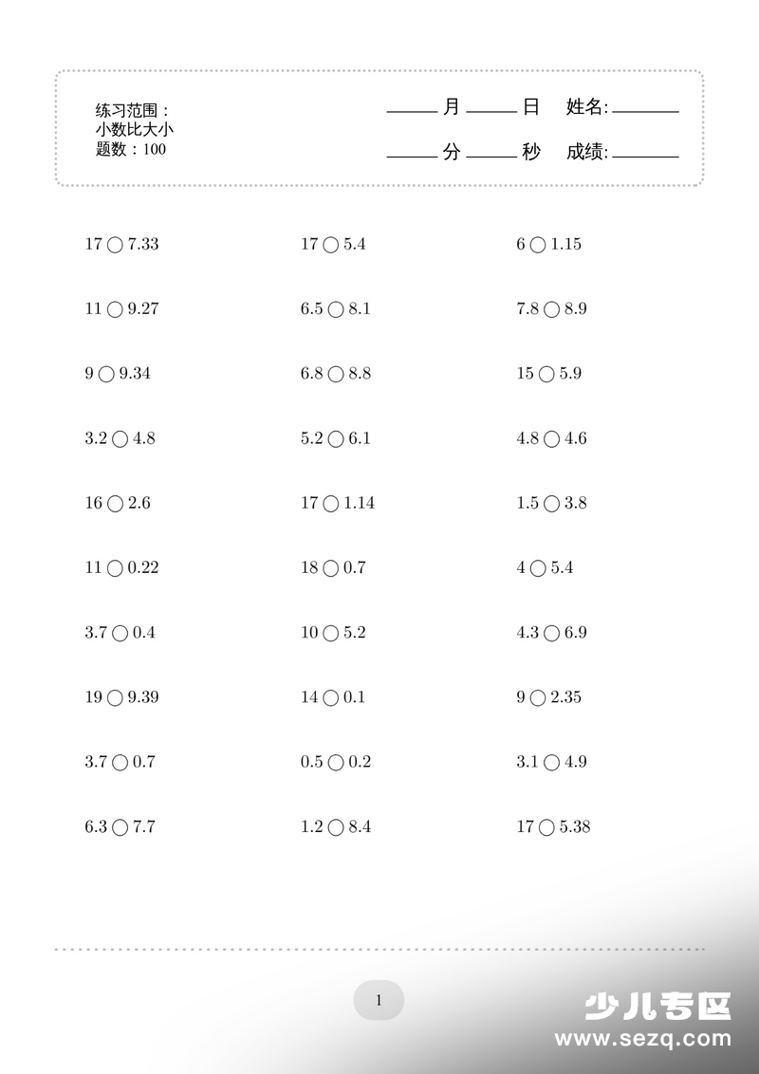Click the circle between 6.5 and 8.1
The width and height of the screenshot is (759, 1074).
(336, 309)
